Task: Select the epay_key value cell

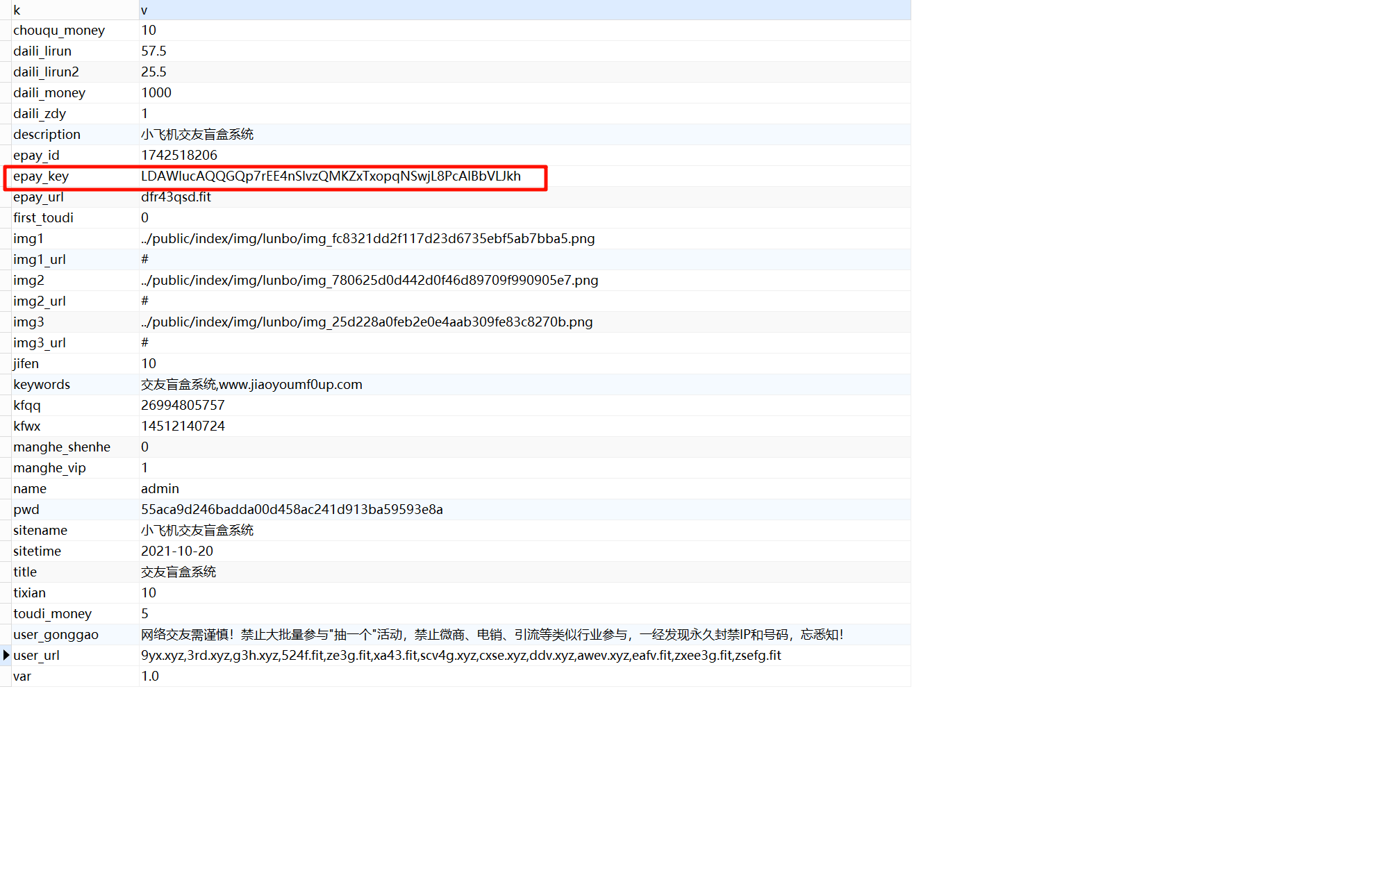Action: point(331,176)
